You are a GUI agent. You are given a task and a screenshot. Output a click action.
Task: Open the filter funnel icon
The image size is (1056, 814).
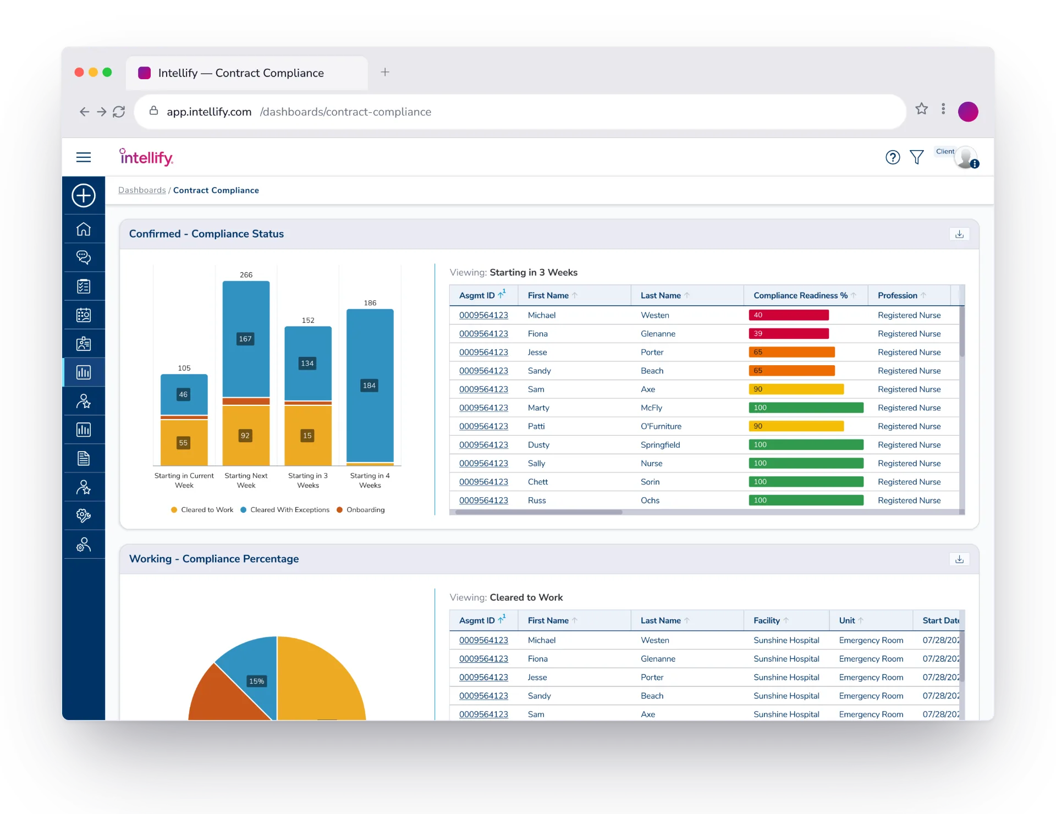point(917,157)
